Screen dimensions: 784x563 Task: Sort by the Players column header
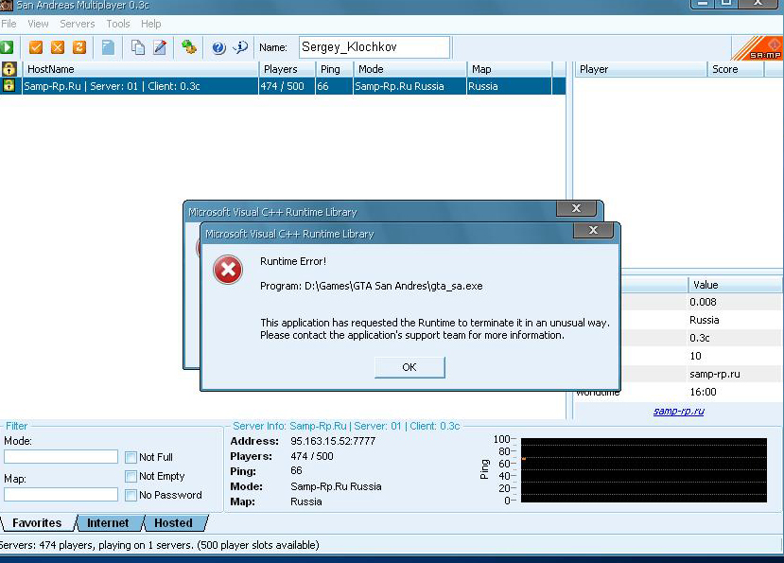287,69
